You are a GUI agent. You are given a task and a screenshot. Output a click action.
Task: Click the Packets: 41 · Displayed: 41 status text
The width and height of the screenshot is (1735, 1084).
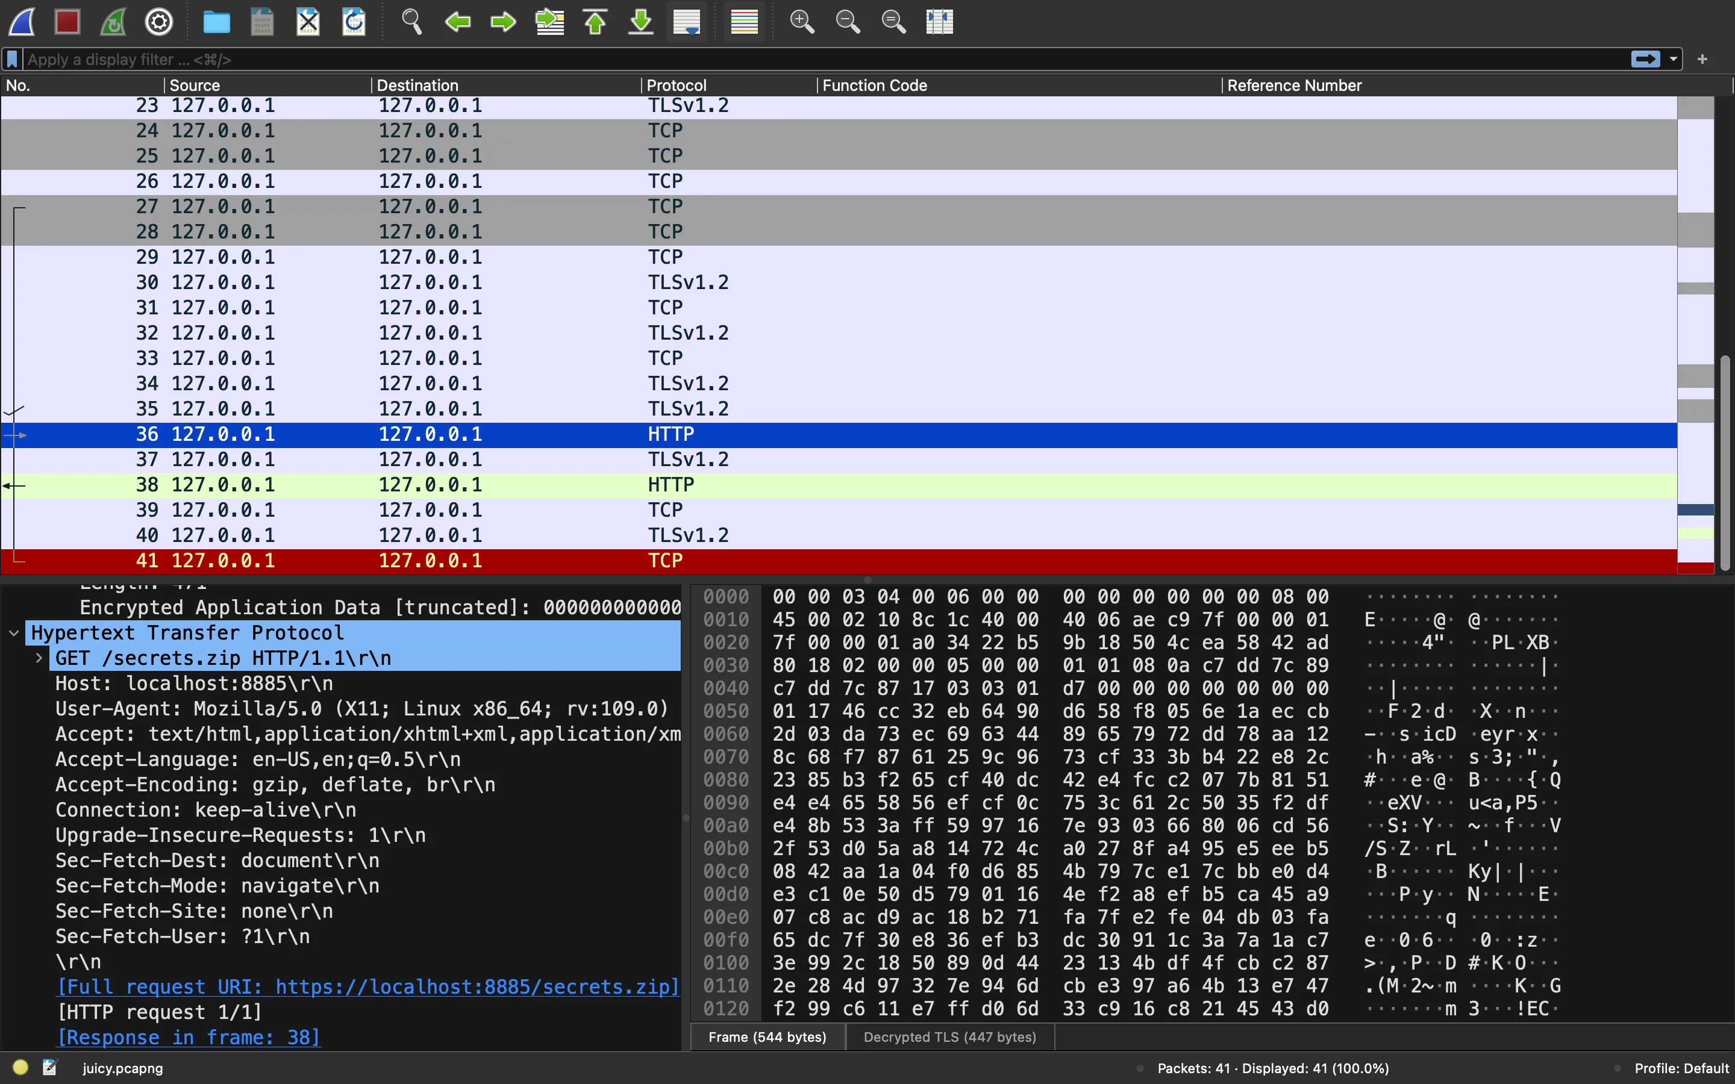pos(1272,1068)
